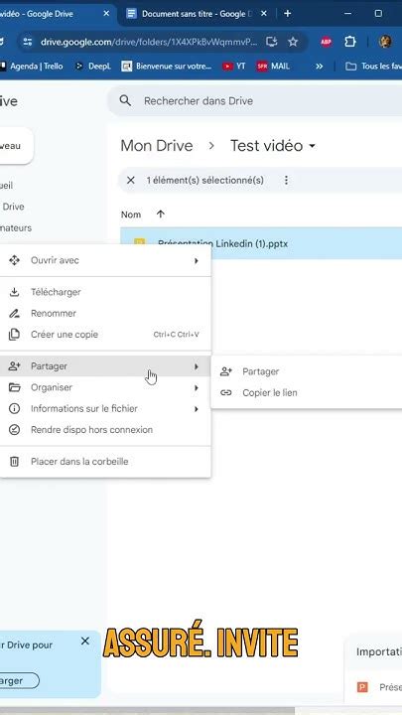
Task: Click Partager in the right submenu
Action: [307, 371]
